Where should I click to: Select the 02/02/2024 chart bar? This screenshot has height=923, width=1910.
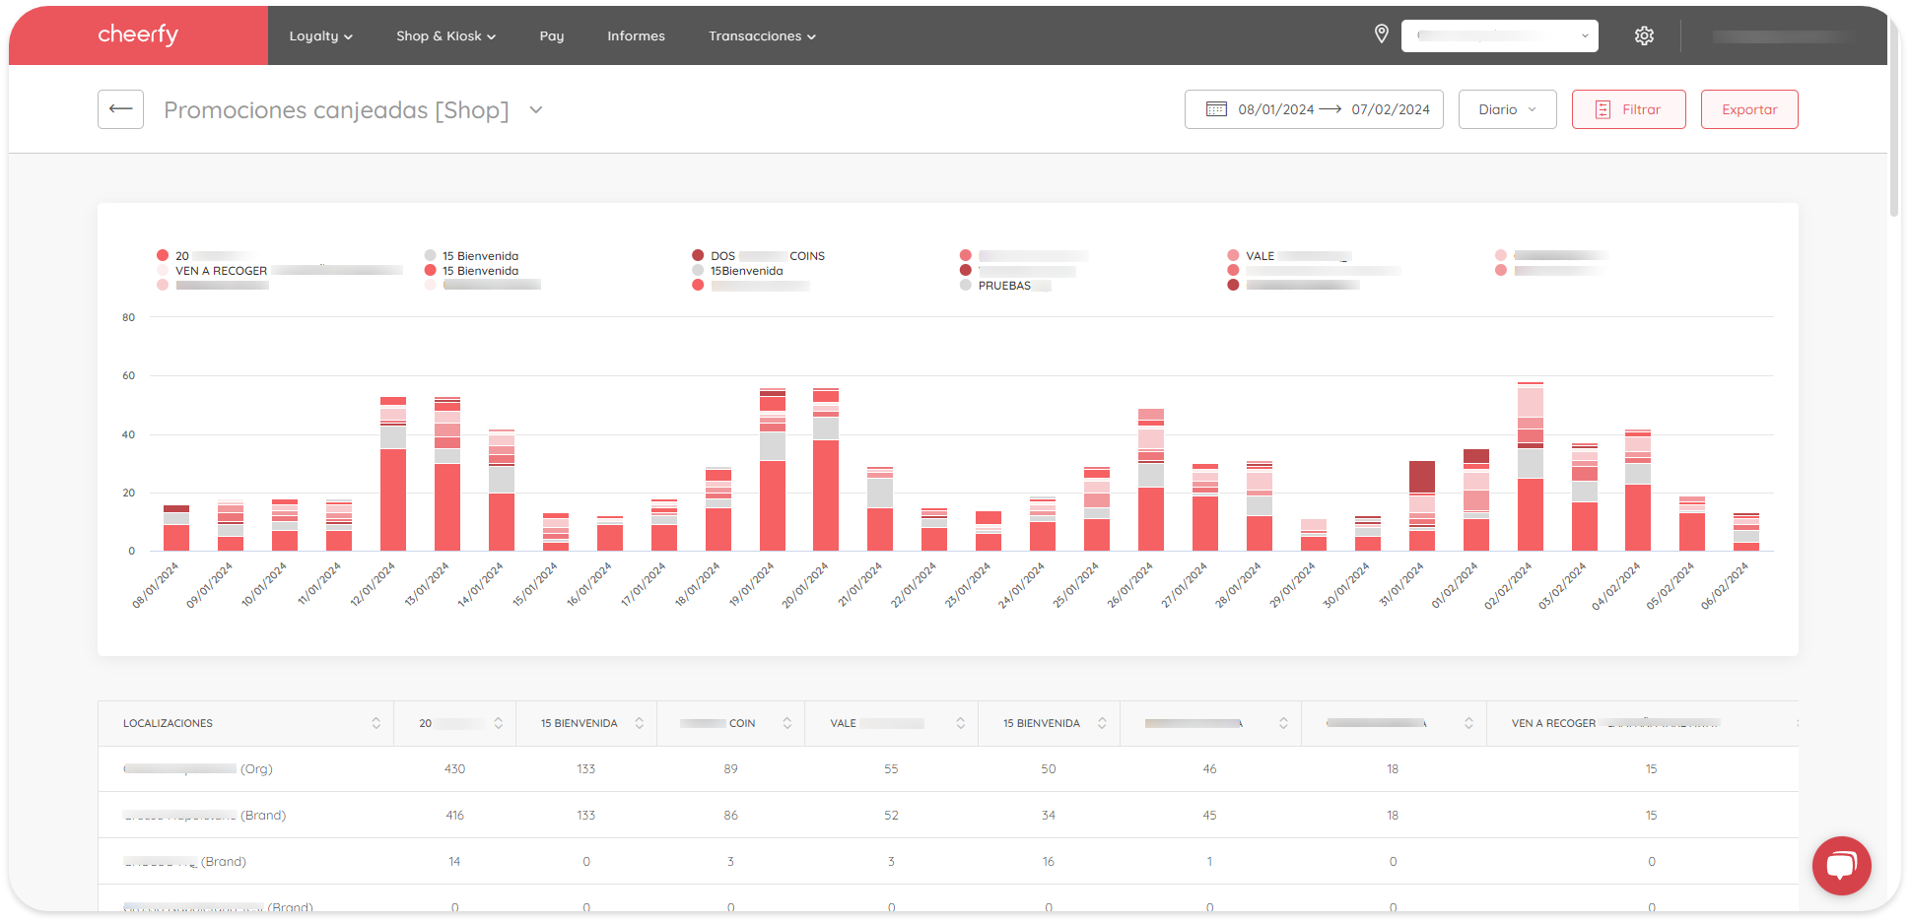click(x=1530, y=467)
